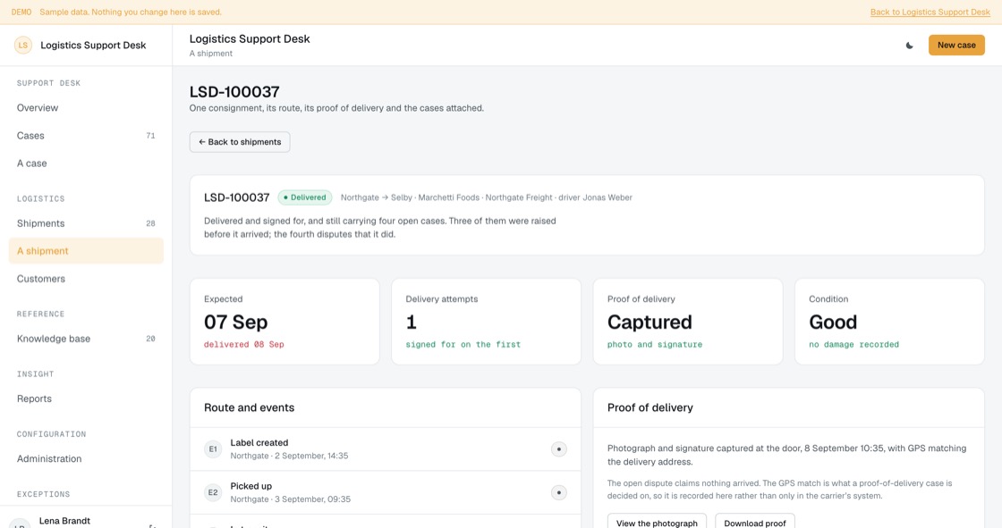1002x528 pixels.
Task: Click the Expected 07 Sep card
Action: 284,322
